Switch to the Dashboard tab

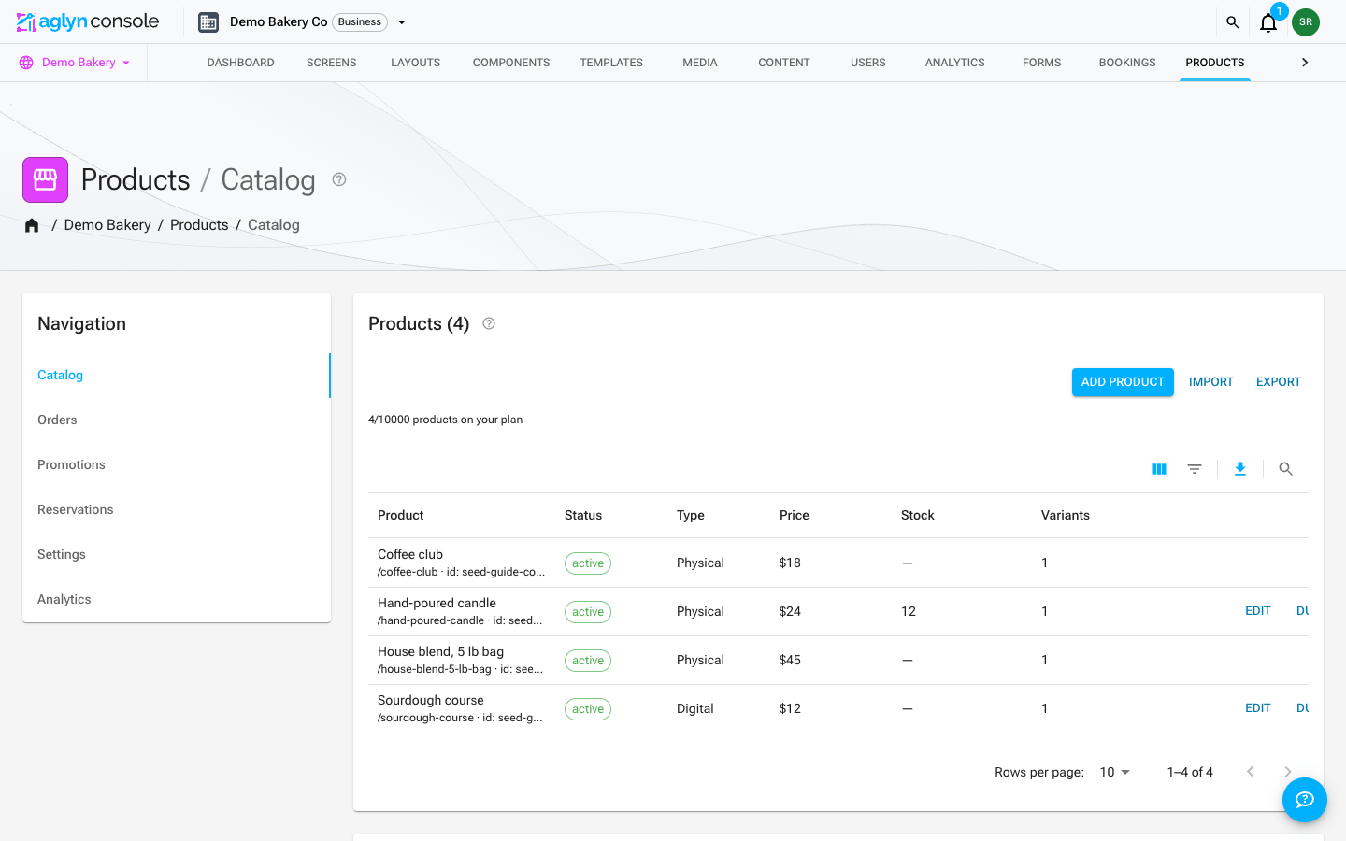(241, 63)
